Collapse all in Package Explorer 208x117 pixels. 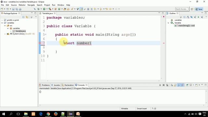click(23, 17)
